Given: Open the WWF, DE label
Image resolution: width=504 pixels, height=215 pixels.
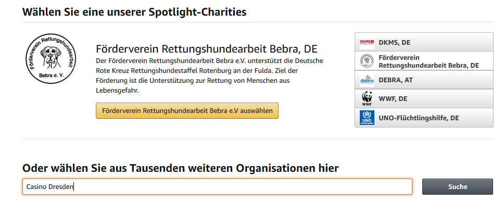Looking at the screenshot, I should (x=393, y=99).
